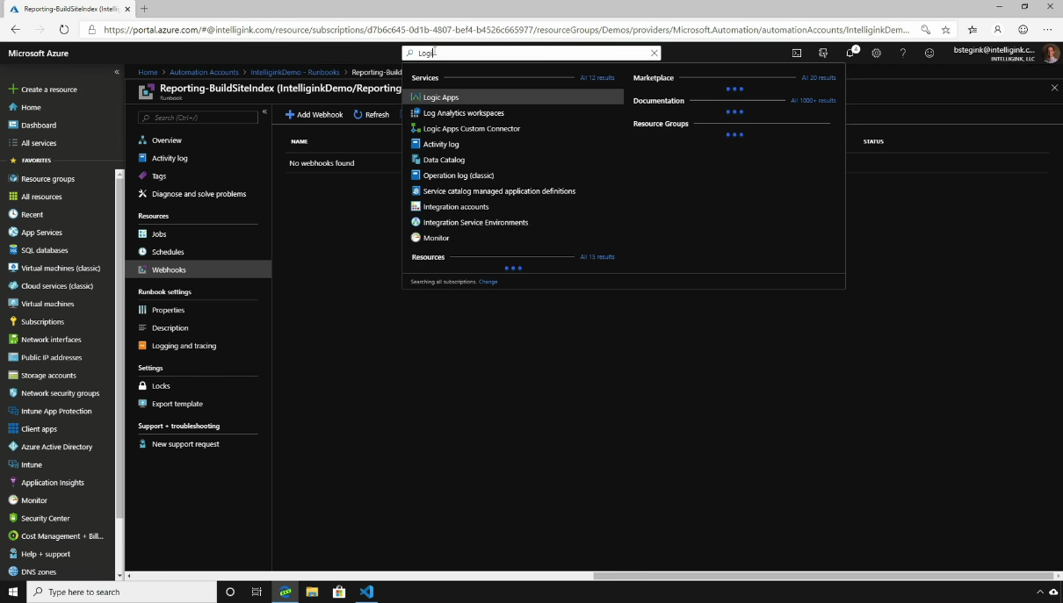Open Locks under Settings
The width and height of the screenshot is (1063, 603).
pyautogui.click(x=161, y=386)
